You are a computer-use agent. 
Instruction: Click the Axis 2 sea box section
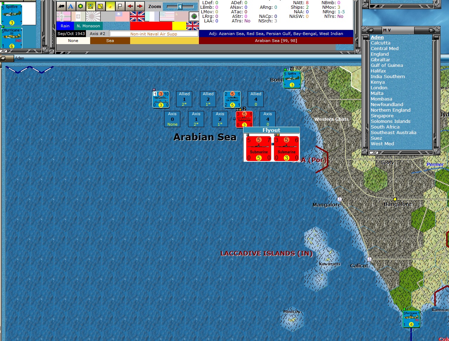220,119
